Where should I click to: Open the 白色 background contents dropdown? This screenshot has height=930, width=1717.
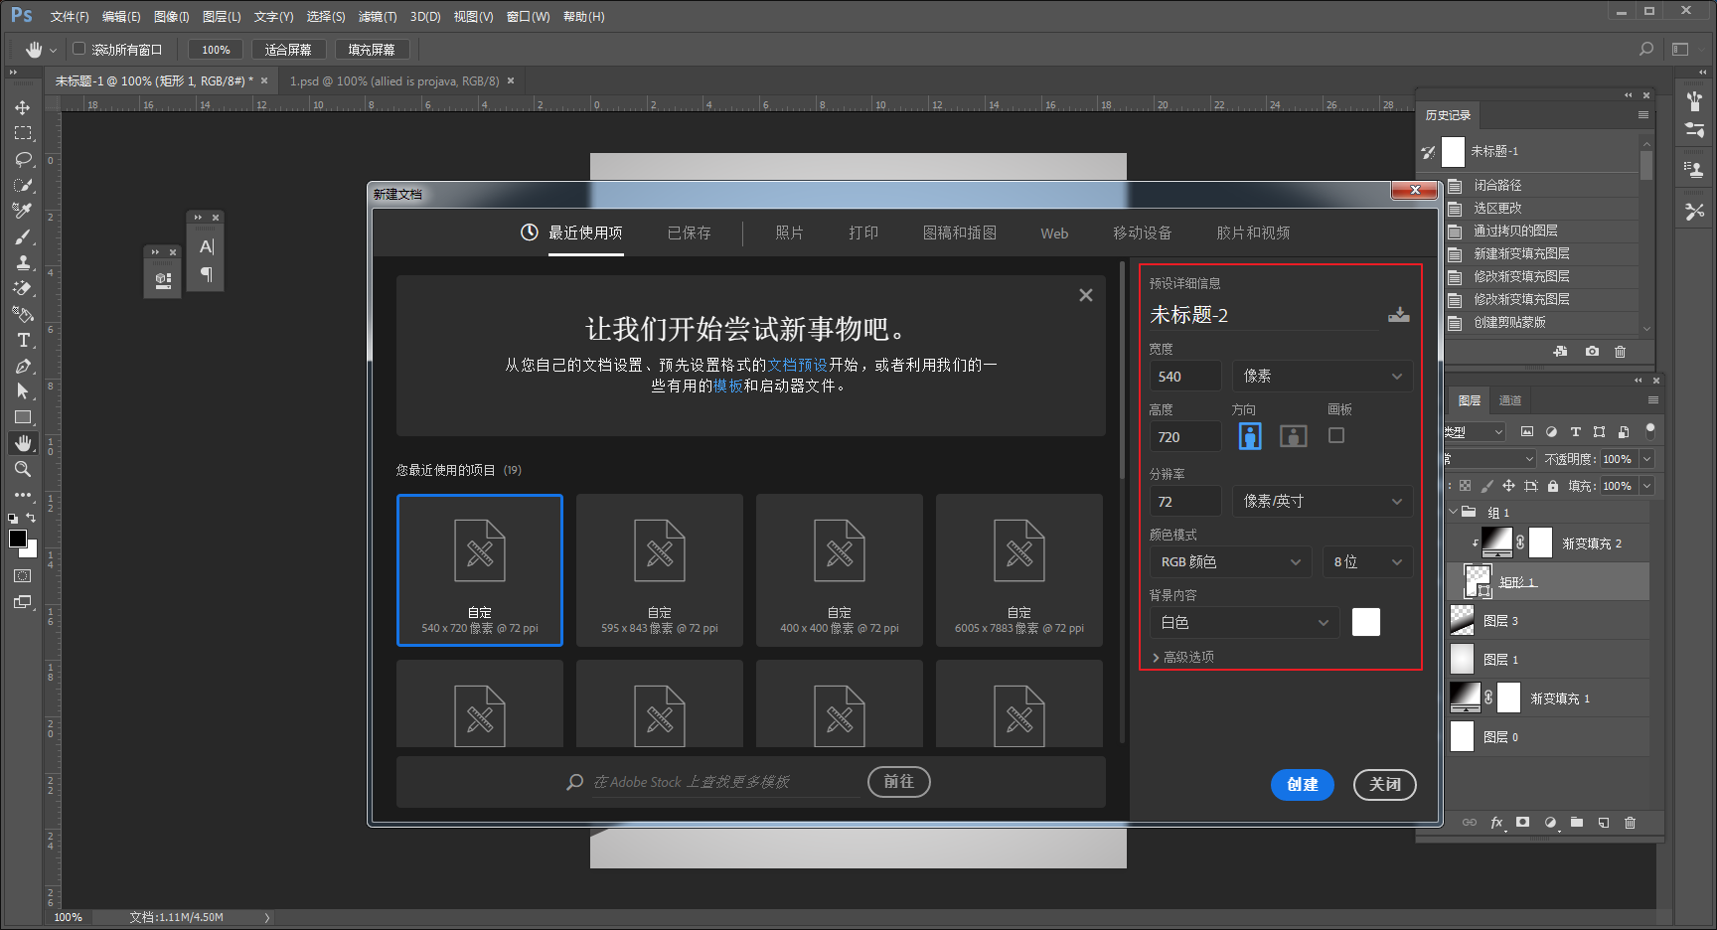pyautogui.click(x=1244, y=622)
